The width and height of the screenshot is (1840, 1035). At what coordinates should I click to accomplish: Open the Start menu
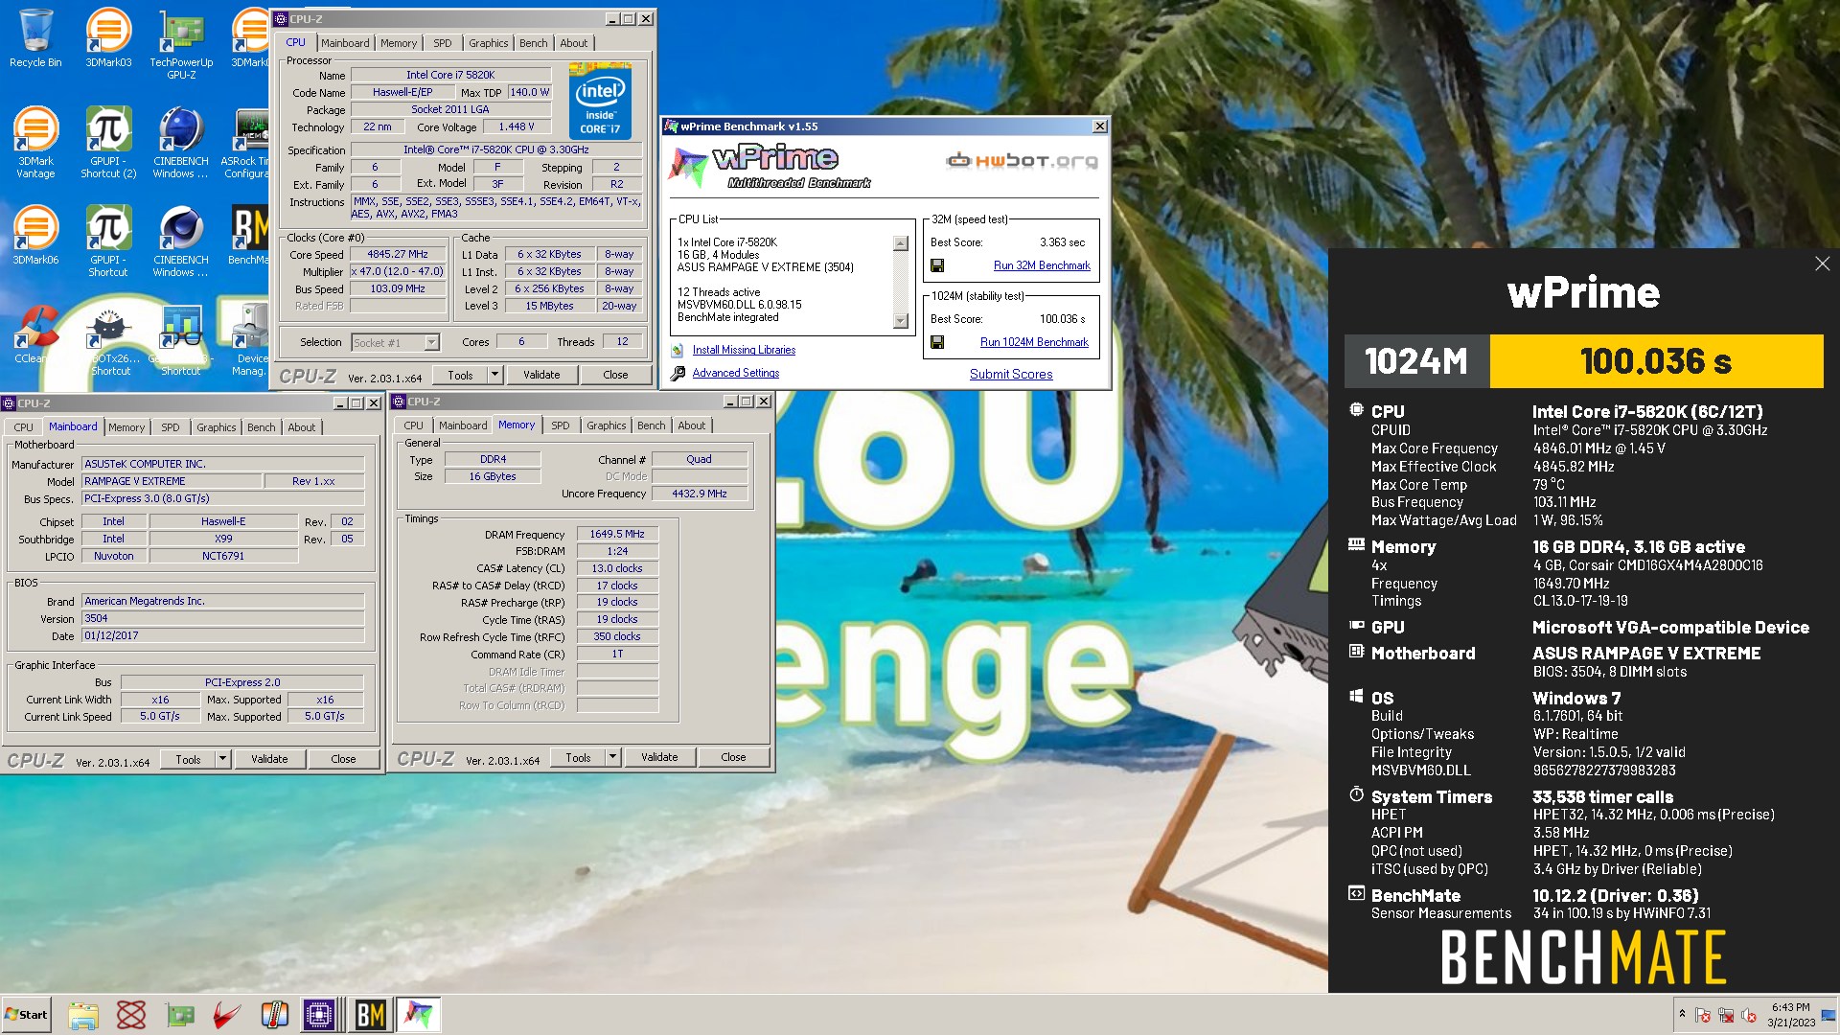(x=27, y=1015)
